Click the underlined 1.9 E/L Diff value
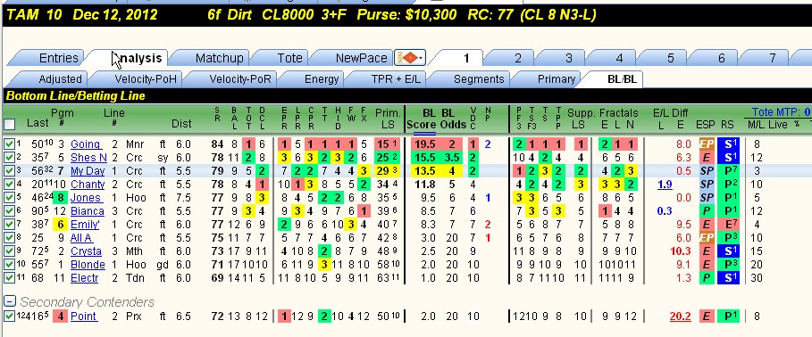812x337 pixels. pos(665,185)
